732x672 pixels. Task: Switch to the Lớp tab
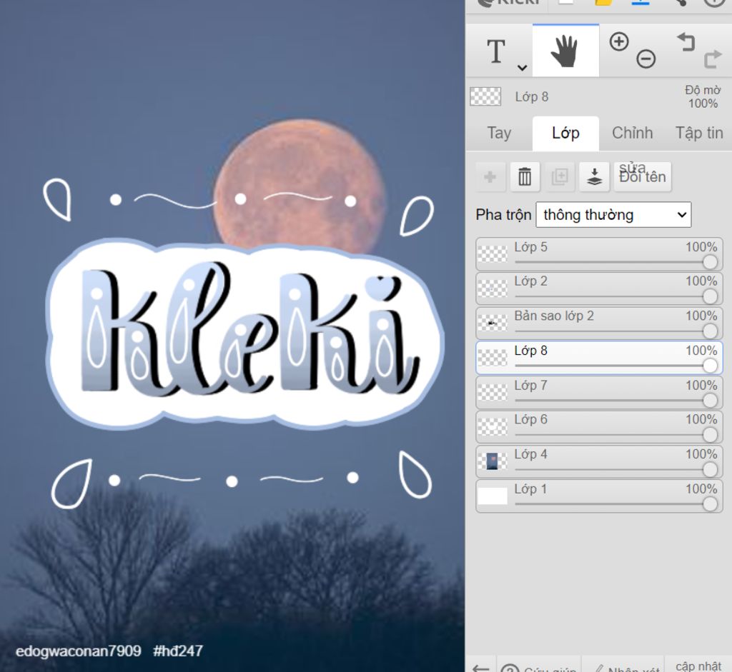(x=565, y=134)
